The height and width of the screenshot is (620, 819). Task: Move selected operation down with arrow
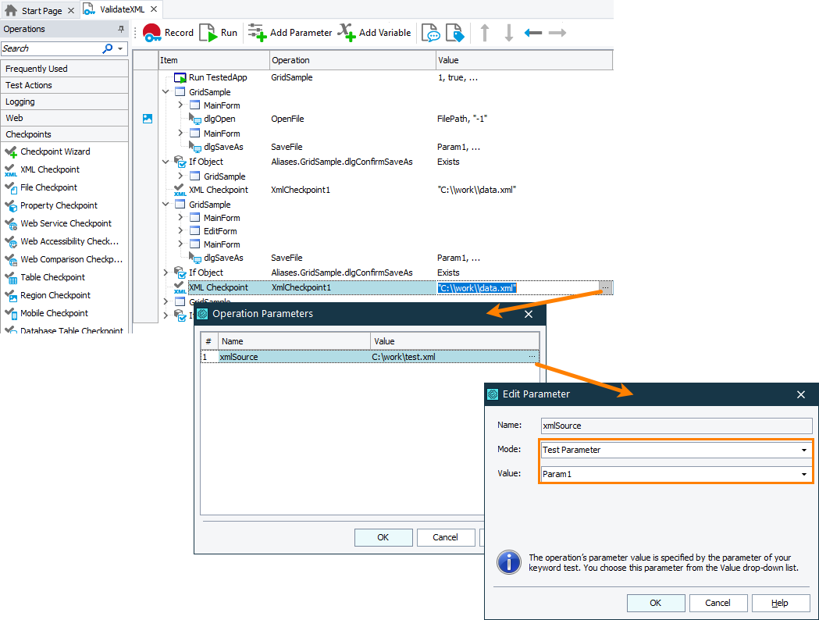click(x=508, y=33)
